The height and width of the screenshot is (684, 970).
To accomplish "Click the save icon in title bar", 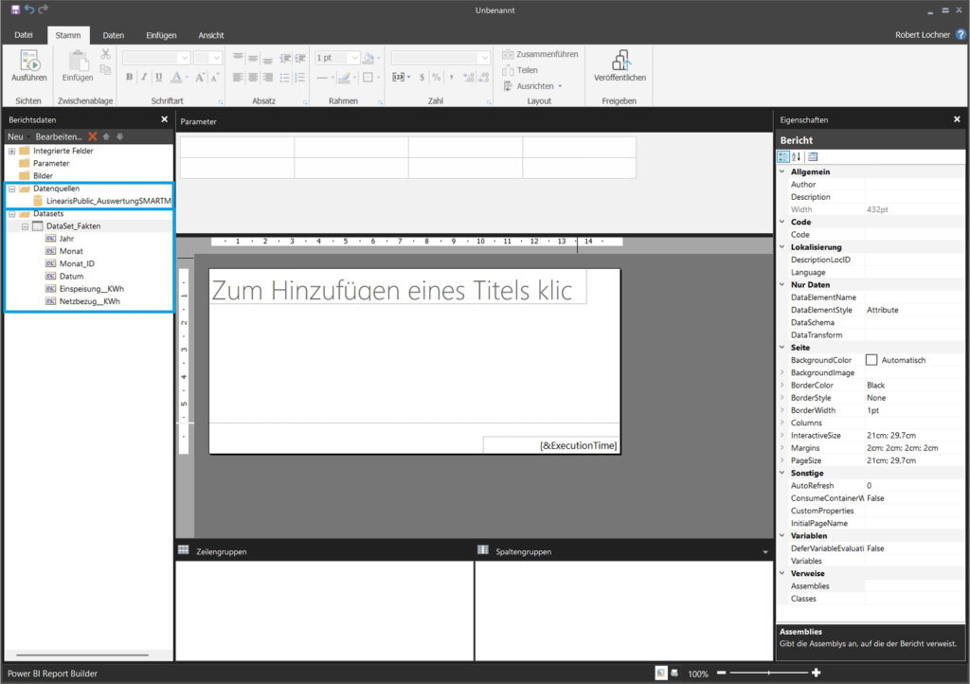I will pos(14,9).
